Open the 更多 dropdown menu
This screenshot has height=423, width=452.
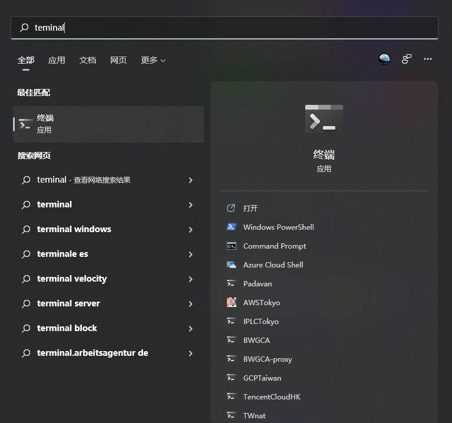[153, 60]
